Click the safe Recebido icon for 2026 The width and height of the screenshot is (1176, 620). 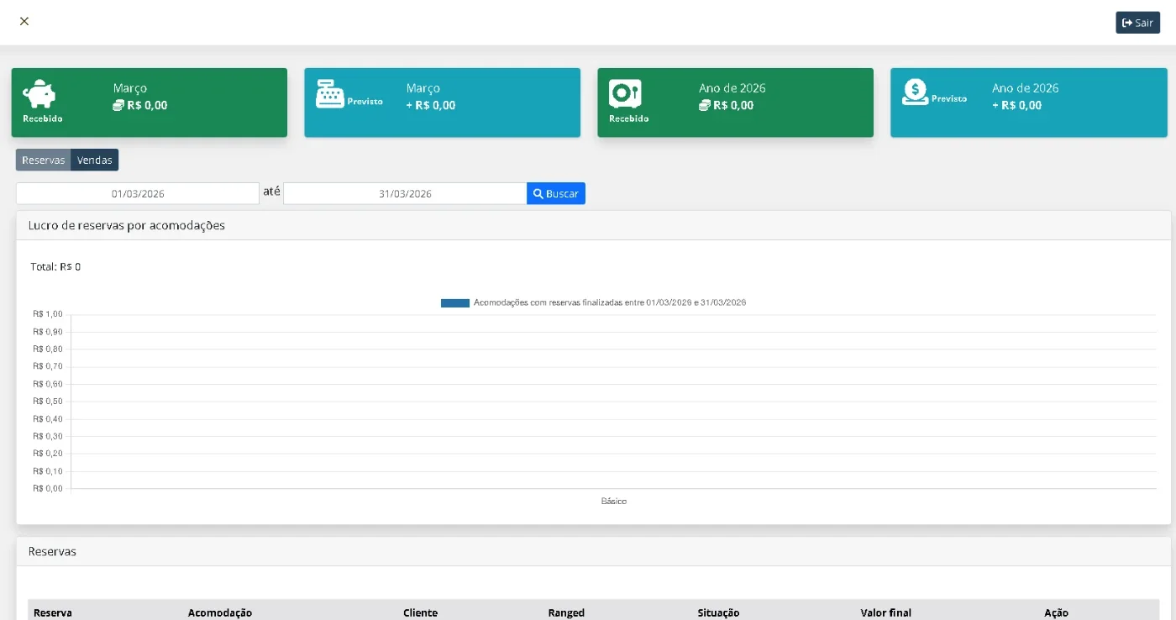[x=625, y=94]
